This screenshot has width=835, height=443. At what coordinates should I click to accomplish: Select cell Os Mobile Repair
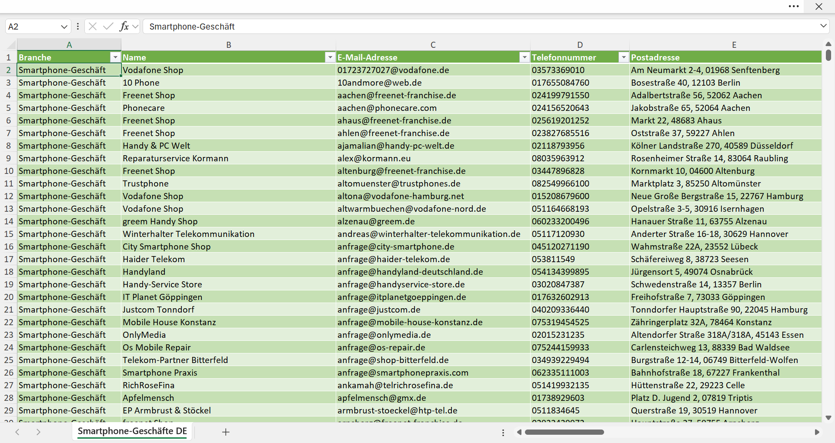point(229,347)
